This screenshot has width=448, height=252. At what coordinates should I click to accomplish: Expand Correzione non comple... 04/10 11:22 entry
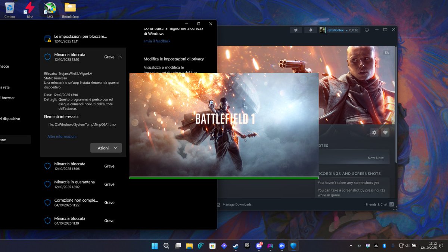tap(83, 202)
